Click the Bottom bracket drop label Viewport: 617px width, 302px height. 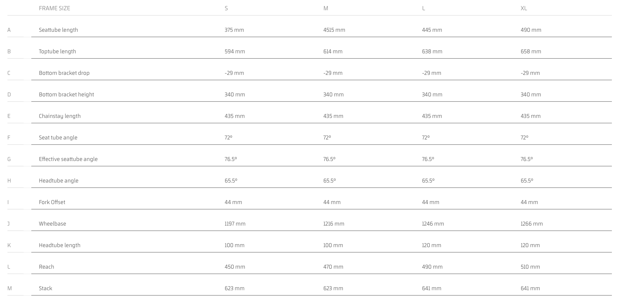(64, 73)
